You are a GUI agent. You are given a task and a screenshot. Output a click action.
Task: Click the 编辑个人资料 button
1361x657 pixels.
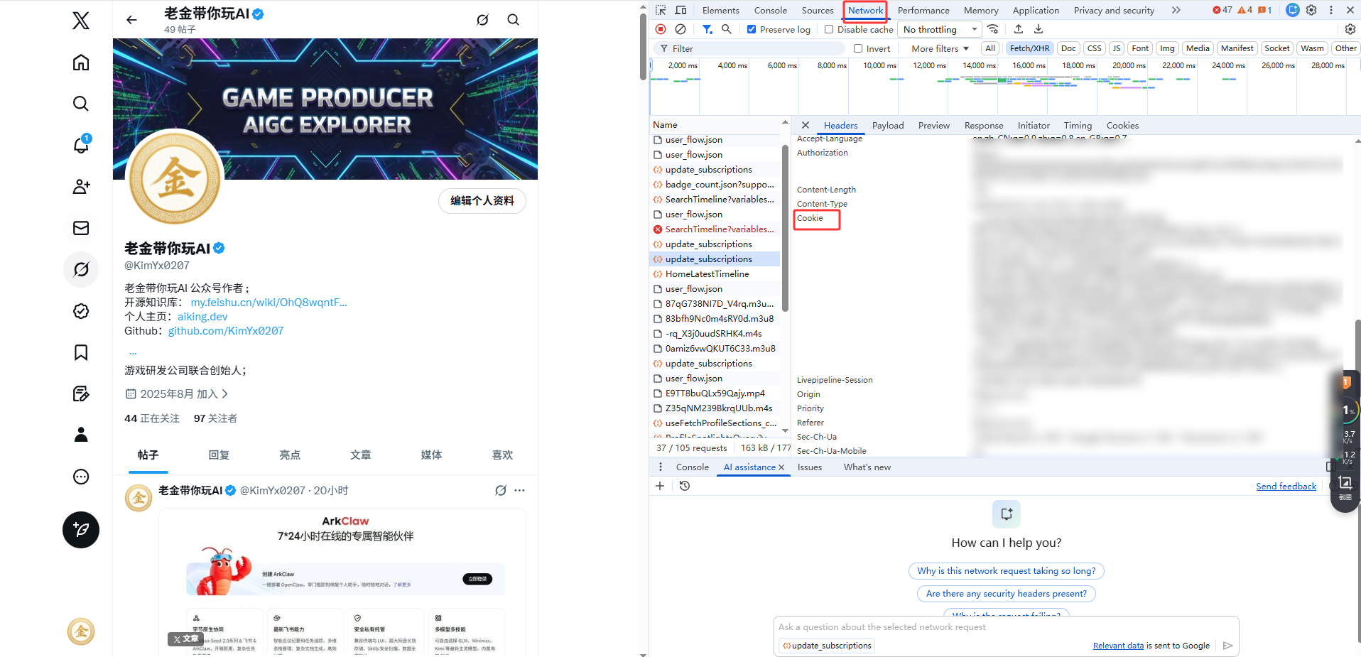[482, 201]
